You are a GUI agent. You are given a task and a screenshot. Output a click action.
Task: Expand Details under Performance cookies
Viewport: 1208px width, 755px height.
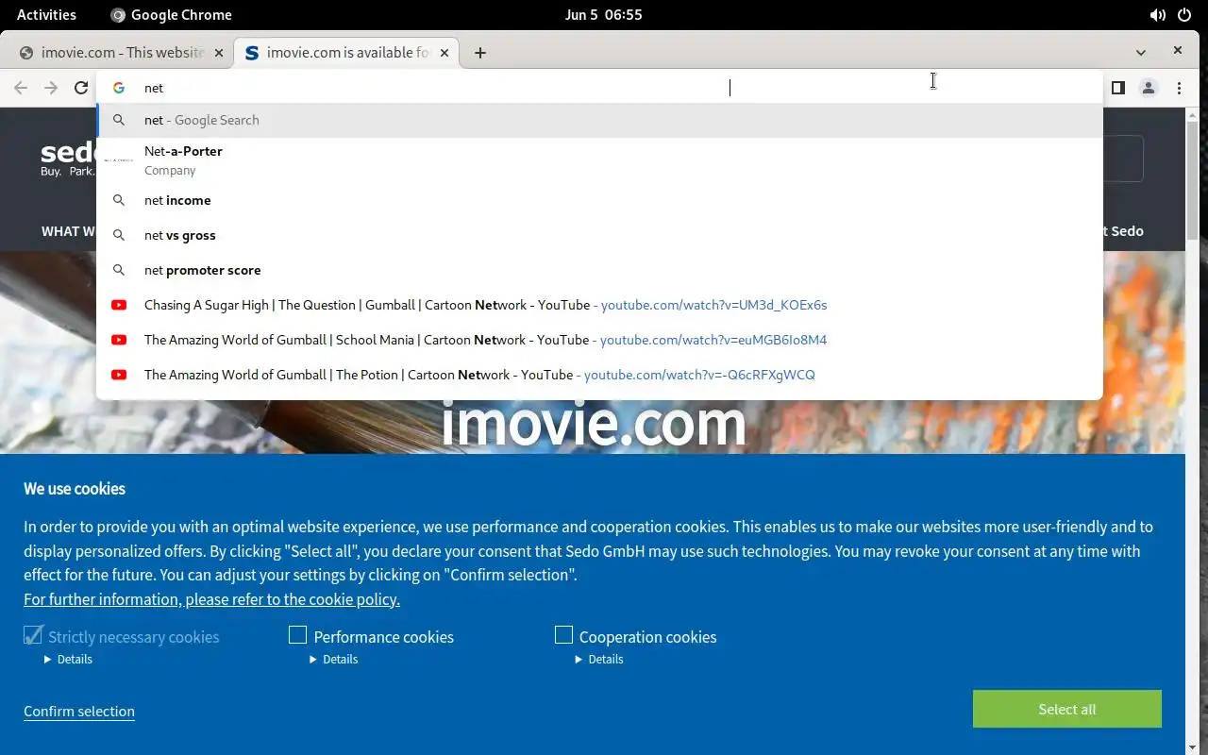pyautogui.click(x=333, y=660)
